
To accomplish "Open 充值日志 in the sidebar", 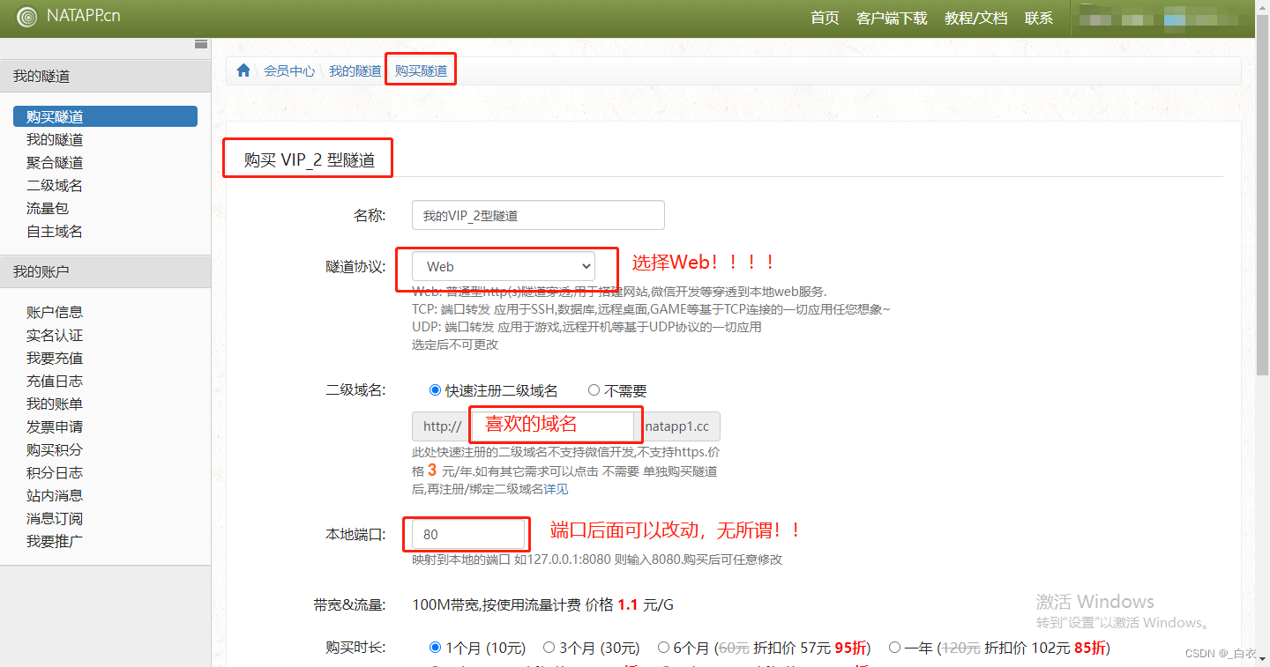I will [55, 381].
